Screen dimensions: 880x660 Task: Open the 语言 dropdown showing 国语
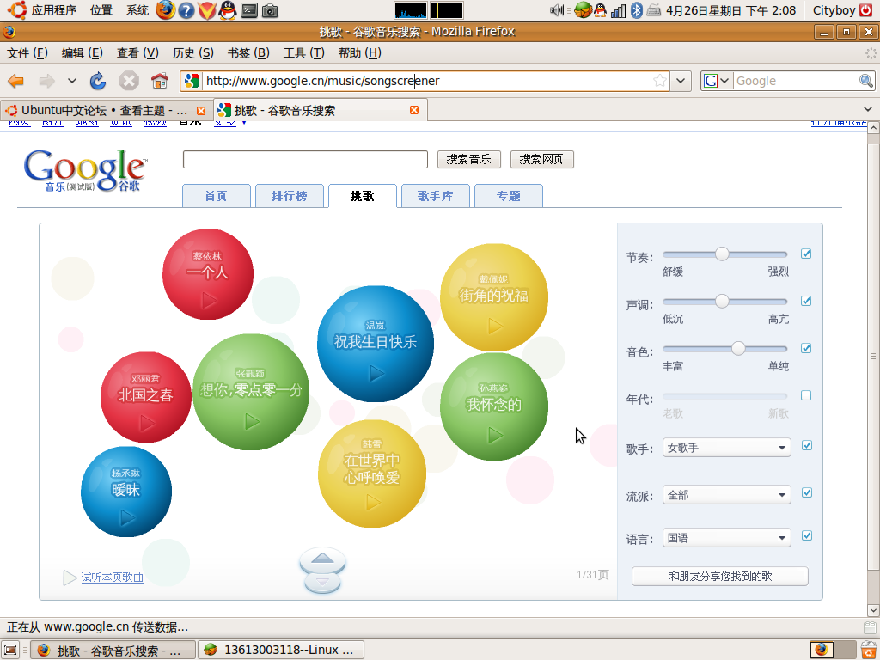point(727,538)
